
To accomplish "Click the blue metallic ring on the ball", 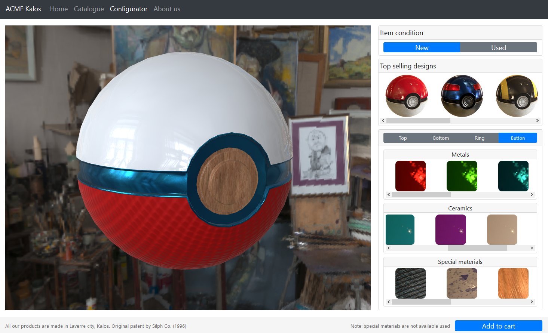I will [131, 180].
